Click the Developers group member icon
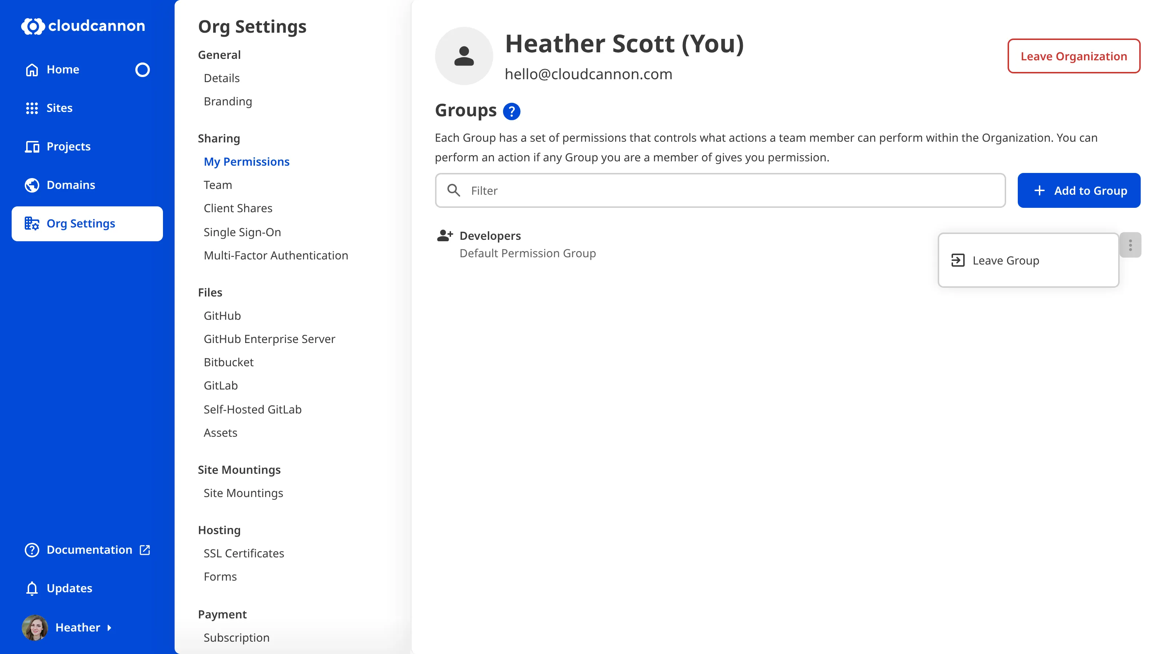 [x=445, y=235]
